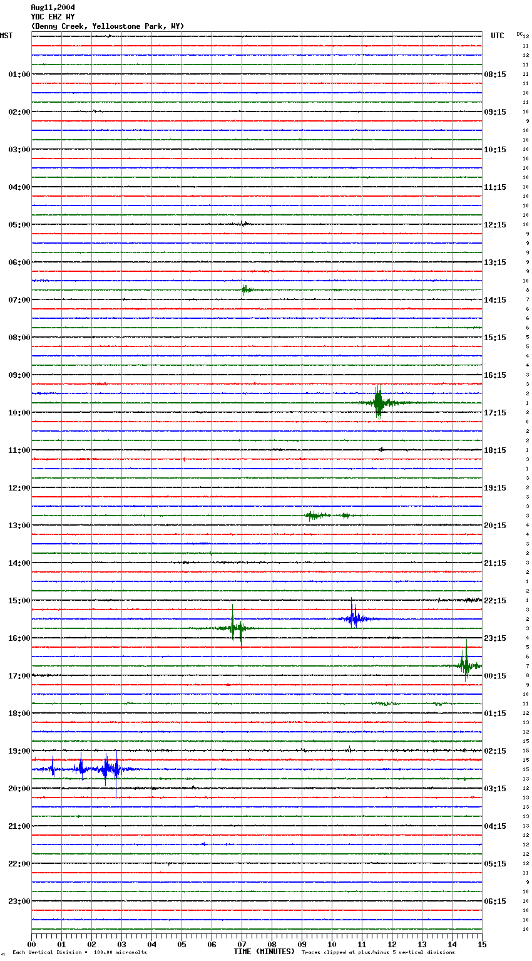Image resolution: width=532 pixels, height=961 pixels.
Task: Select the 23:00 MST hour label
Action: point(19,901)
